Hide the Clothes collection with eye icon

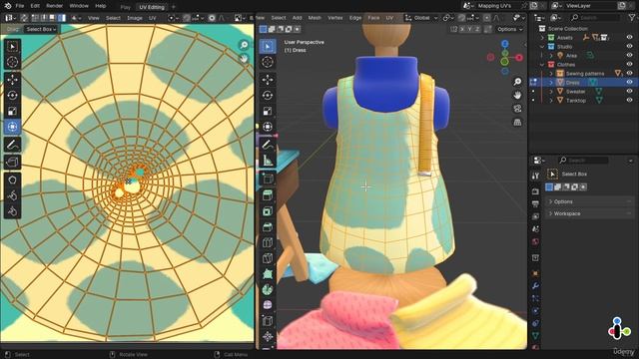click(629, 64)
